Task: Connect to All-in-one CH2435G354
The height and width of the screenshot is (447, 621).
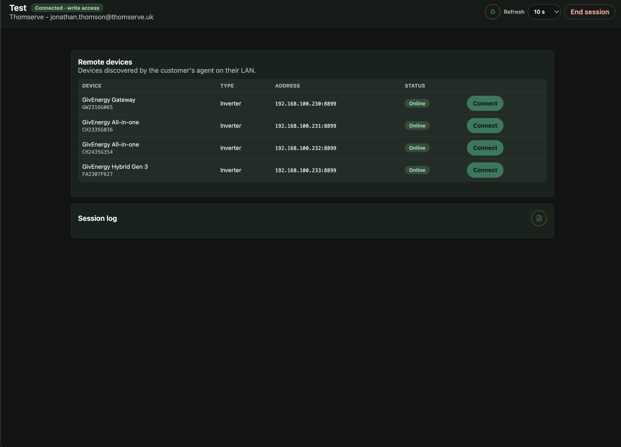Action: 485,148
